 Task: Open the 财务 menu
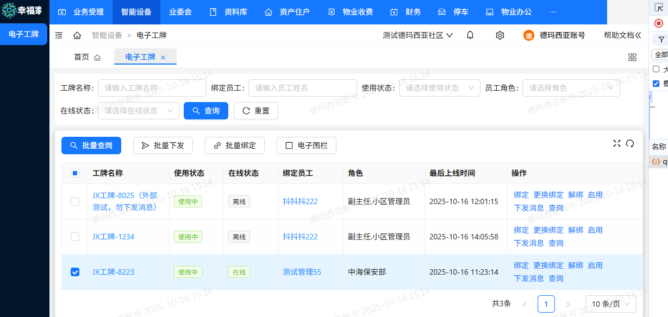pos(406,12)
